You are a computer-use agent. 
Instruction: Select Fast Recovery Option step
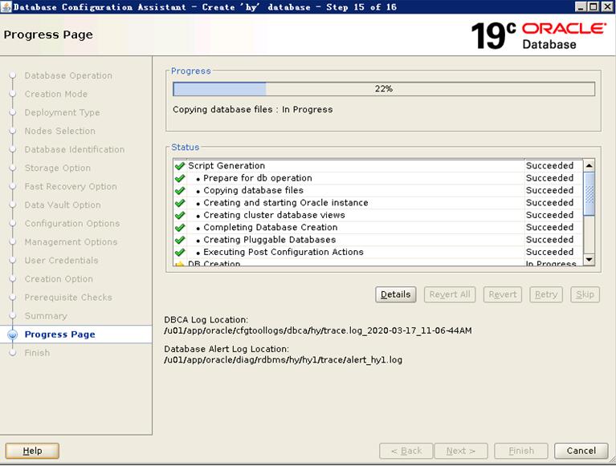coord(71,186)
